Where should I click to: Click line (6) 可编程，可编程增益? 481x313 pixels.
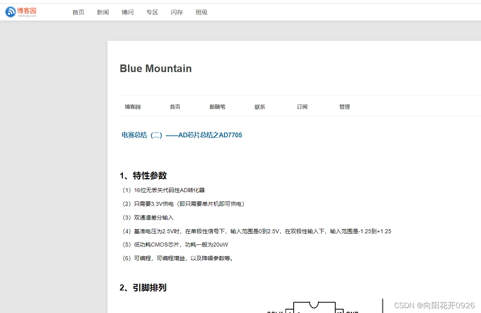tap(178, 258)
